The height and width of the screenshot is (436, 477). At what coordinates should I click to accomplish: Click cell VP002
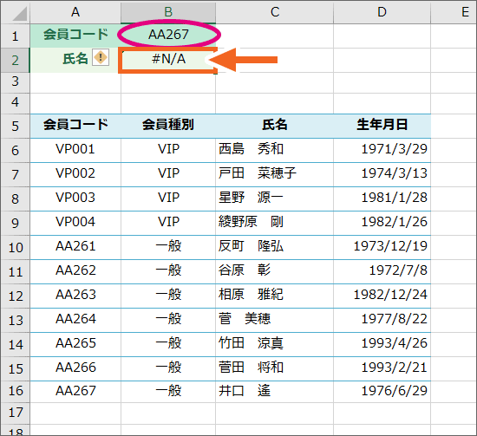(75, 173)
